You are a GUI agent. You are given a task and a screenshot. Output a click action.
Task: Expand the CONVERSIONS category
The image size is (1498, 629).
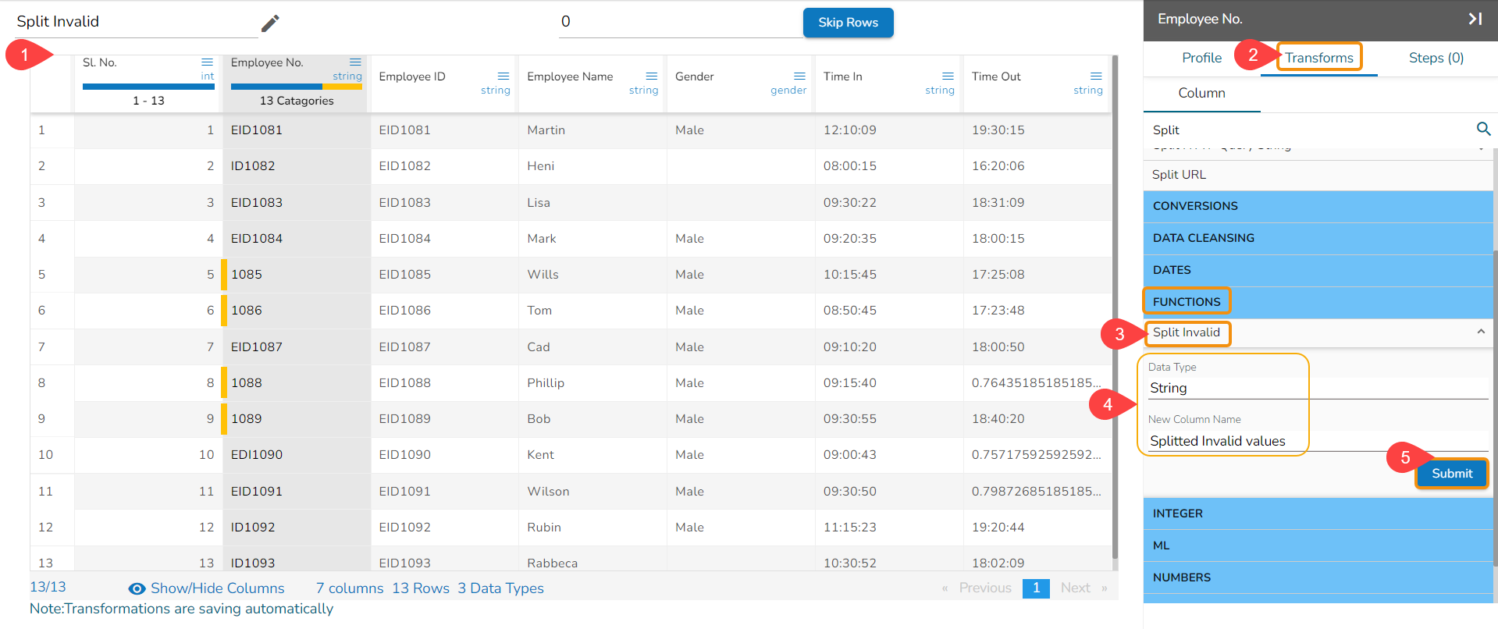[x=1318, y=206]
